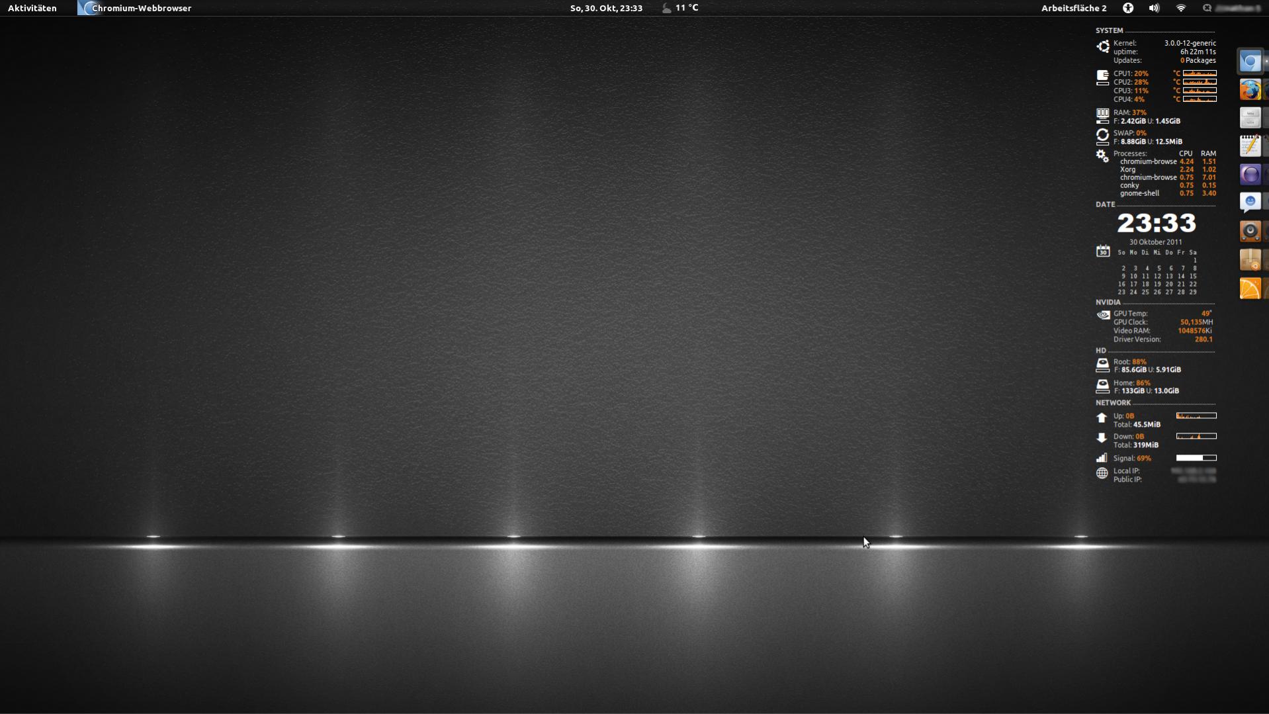Click the weather icon beside 11 °C
The height and width of the screenshot is (714, 1269).
[x=666, y=8]
